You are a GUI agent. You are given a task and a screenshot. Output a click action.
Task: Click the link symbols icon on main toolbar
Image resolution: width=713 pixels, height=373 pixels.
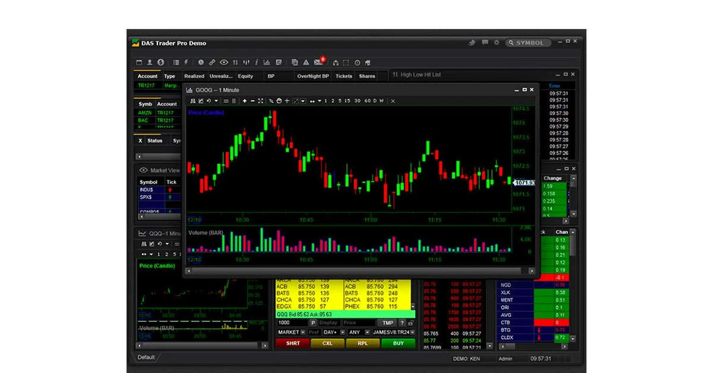[x=212, y=62]
